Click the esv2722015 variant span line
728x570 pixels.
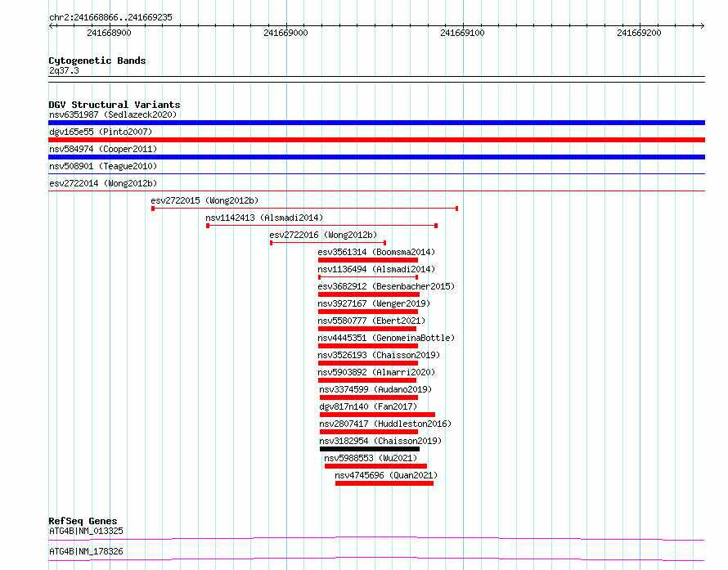(x=305, y=209)
